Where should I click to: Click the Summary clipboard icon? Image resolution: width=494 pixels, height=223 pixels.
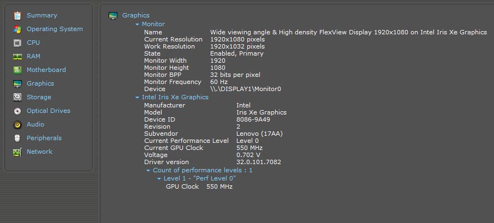point(17,15)
